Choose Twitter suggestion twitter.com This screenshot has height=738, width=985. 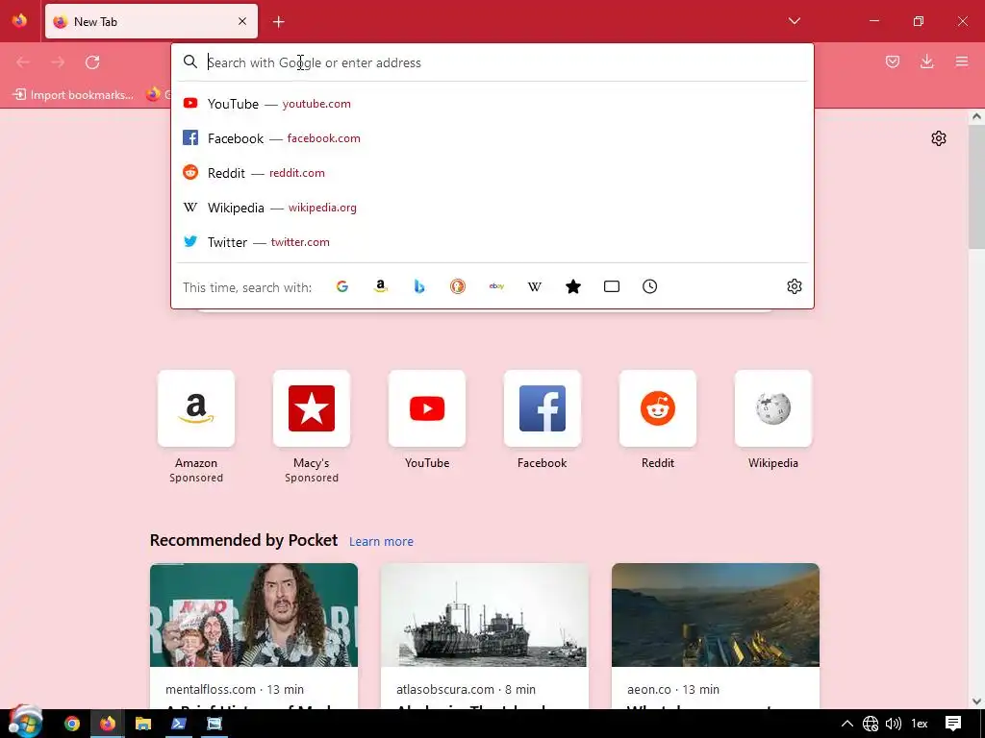pyautogui.click(x=492, y=241)
